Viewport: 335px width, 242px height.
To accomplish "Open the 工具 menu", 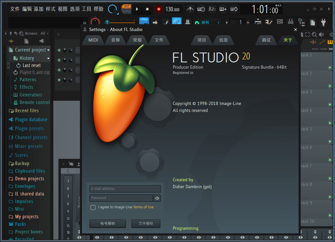I will pos(87,9).
